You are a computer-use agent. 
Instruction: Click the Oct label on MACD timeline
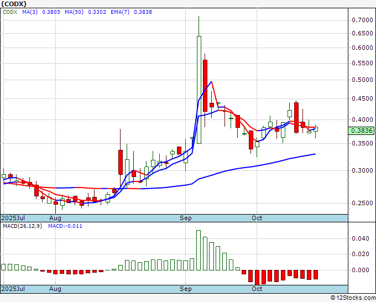257,289
